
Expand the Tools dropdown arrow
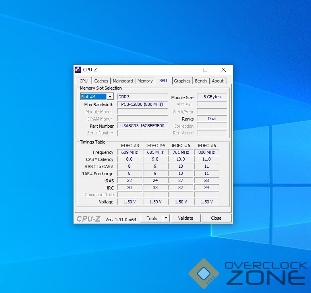(166, 218)
